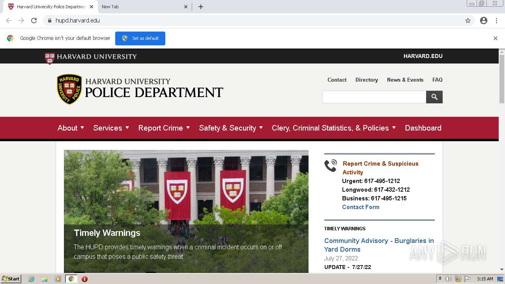Open the Windows Start button
The image size is (505, 284).
click(11, 279)
